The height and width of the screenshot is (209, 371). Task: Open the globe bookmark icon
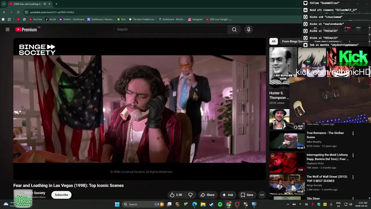coord(24,19)
